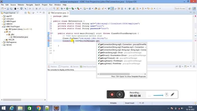
Task: Select the Java EE perspective icon
Action: coord(194,9)
